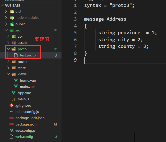
Task: Collapse the VUE_BASE root folder chevron
Action: (x=2, y=5)
